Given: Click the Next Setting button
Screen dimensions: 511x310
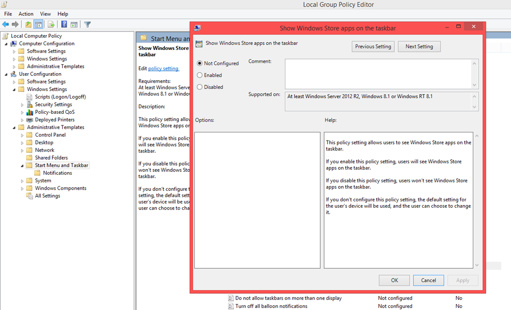Looking at the screenshot, I should click(419, 47).
